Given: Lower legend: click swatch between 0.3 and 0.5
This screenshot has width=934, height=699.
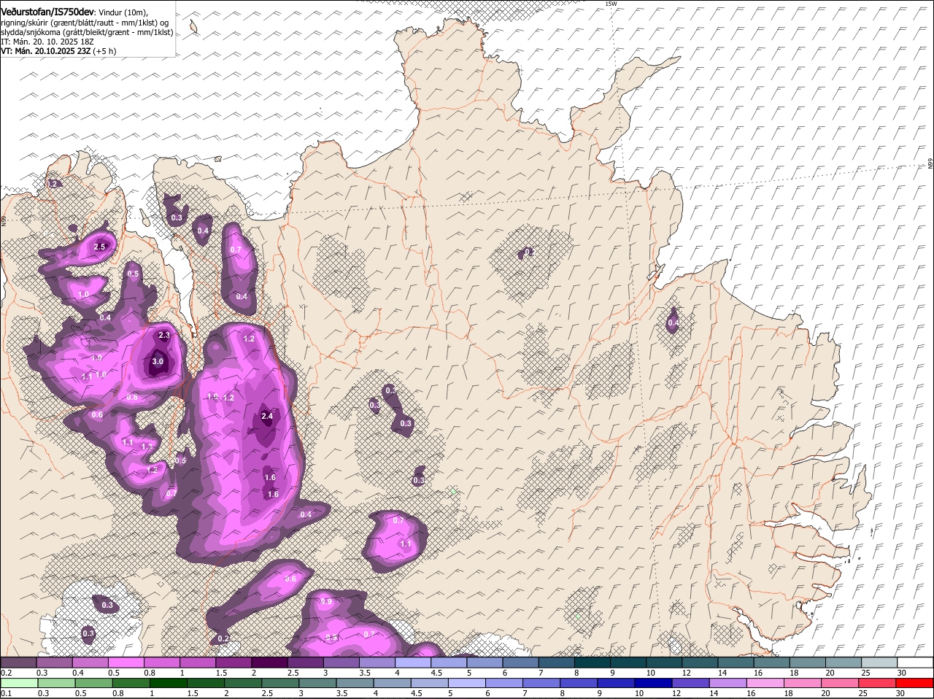Looking at the screenshot, I should (x=55, y=683).
